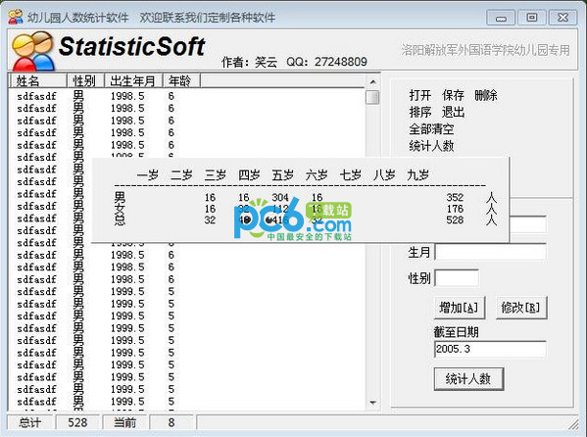Click the title bar app icon
The image size is (587, 437).
[x=16, y=18]
